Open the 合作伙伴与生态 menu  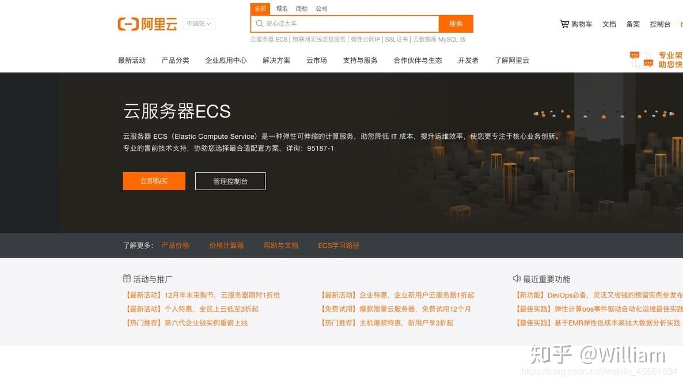418,60
